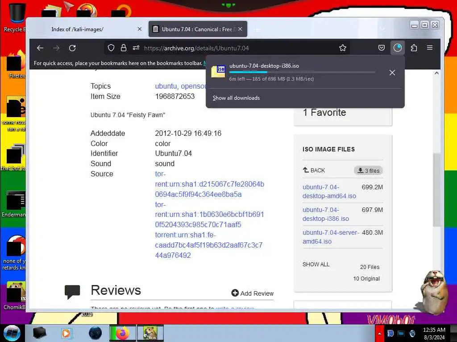Click the Add Review button
457x342 pixels.
tap(253, 293)
